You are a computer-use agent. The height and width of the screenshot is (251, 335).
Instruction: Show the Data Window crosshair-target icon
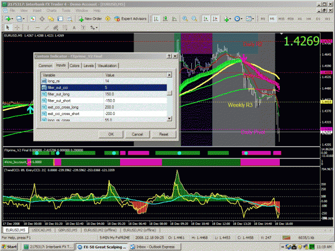tap(42, 19)
